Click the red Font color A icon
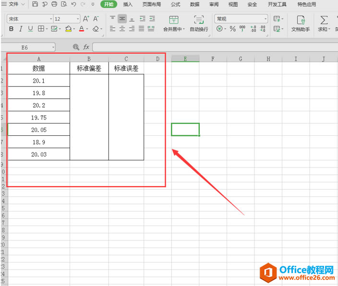Screen dimensions: 338x286 click(82, 28)
